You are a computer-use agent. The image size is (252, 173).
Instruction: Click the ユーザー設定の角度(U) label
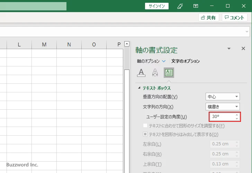click(x=166, y=117)
